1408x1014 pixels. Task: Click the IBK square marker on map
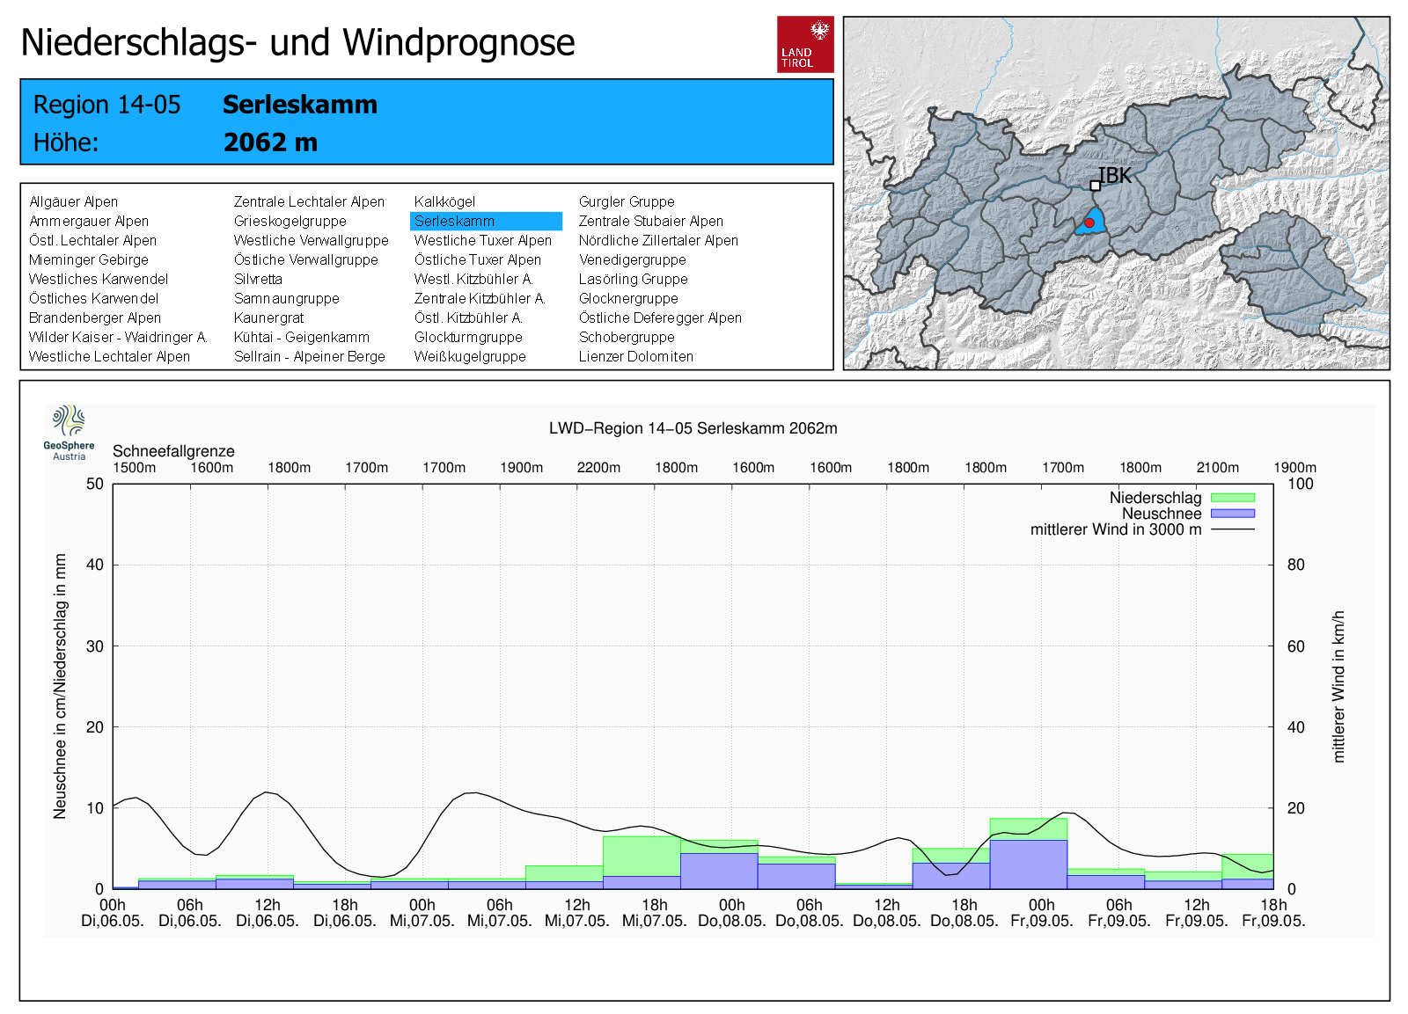tap(1095, 186)
